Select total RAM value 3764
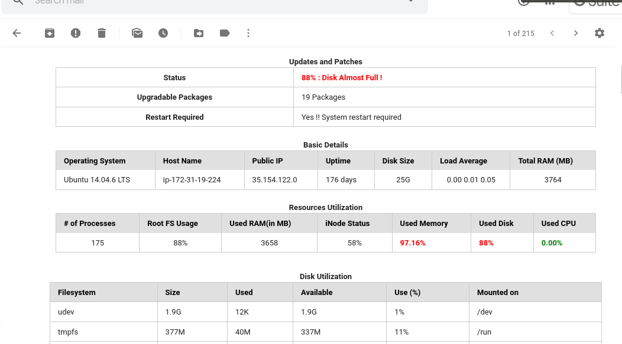Screen dimensions: 622x344 [553, 180]
